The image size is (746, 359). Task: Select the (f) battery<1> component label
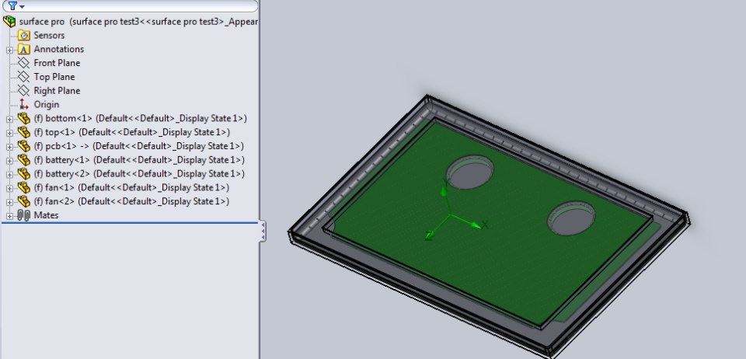coord(139,160)
